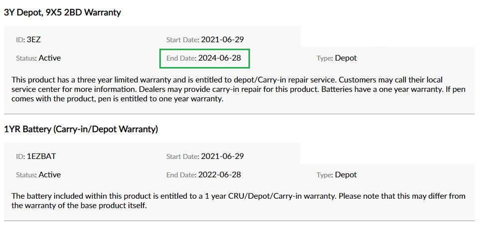Click the battery warranty Start Date 2021-06-29
The width and height of the screenshot is (480, 229).
[222, 156]
